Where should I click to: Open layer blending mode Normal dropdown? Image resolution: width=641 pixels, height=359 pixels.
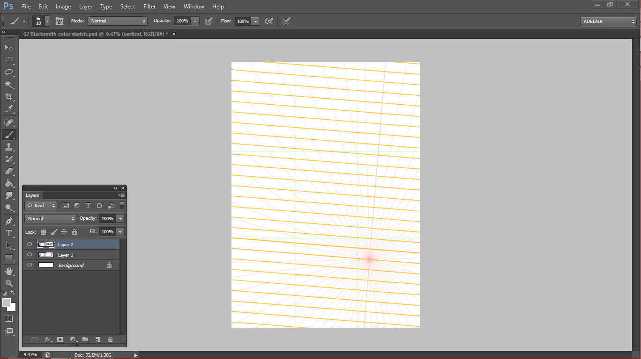(50, 219)
